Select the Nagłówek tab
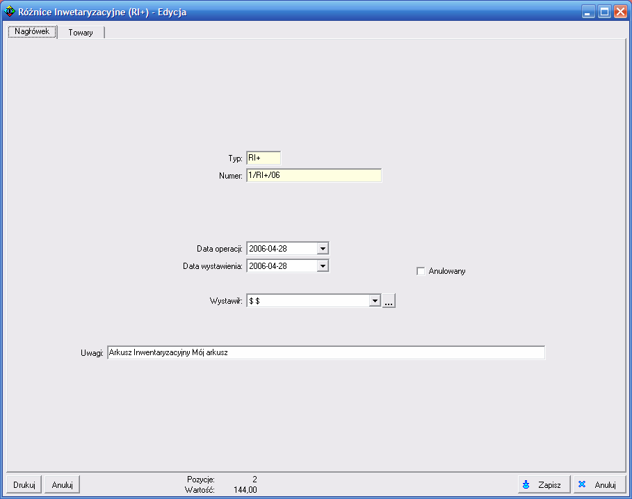Screen dimensions: 632x499 [32, 31]
